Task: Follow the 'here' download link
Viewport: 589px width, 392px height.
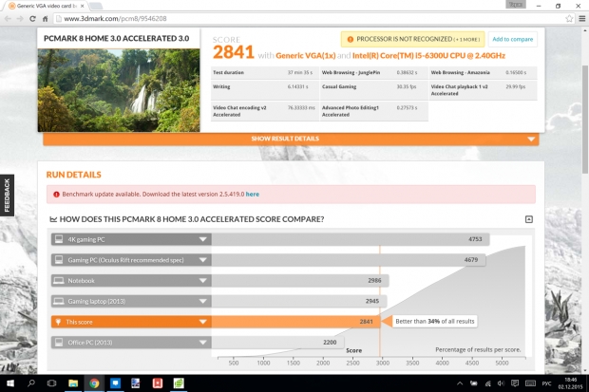Action: (x=252, y=195)
